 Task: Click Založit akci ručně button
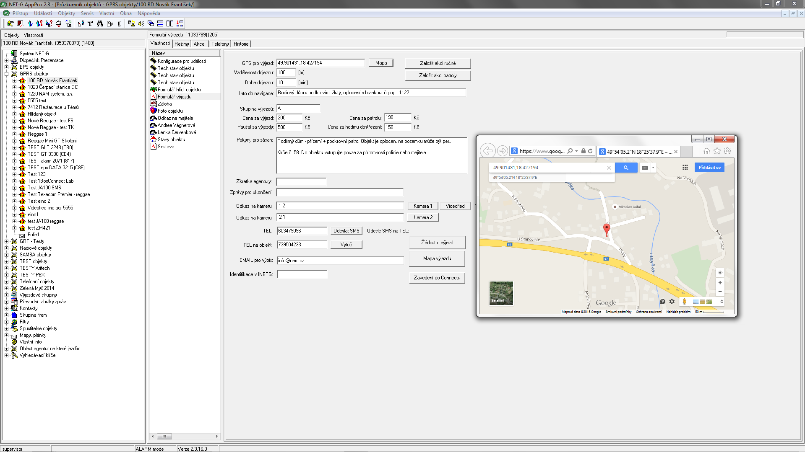tap(438, 63)
